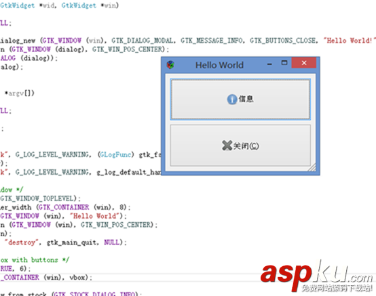The height and width of the screenshot is (296, 376).
Task: Click GTK_MESSAGE_INFO in the code
Action: pos(211,41)
